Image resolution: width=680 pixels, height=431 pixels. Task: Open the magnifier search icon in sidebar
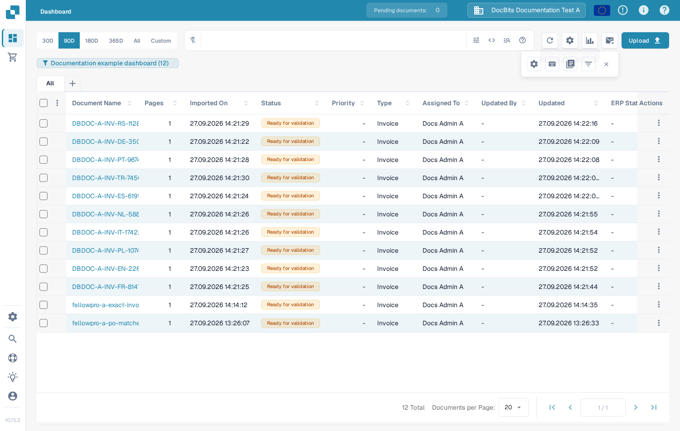pos(13,339)
